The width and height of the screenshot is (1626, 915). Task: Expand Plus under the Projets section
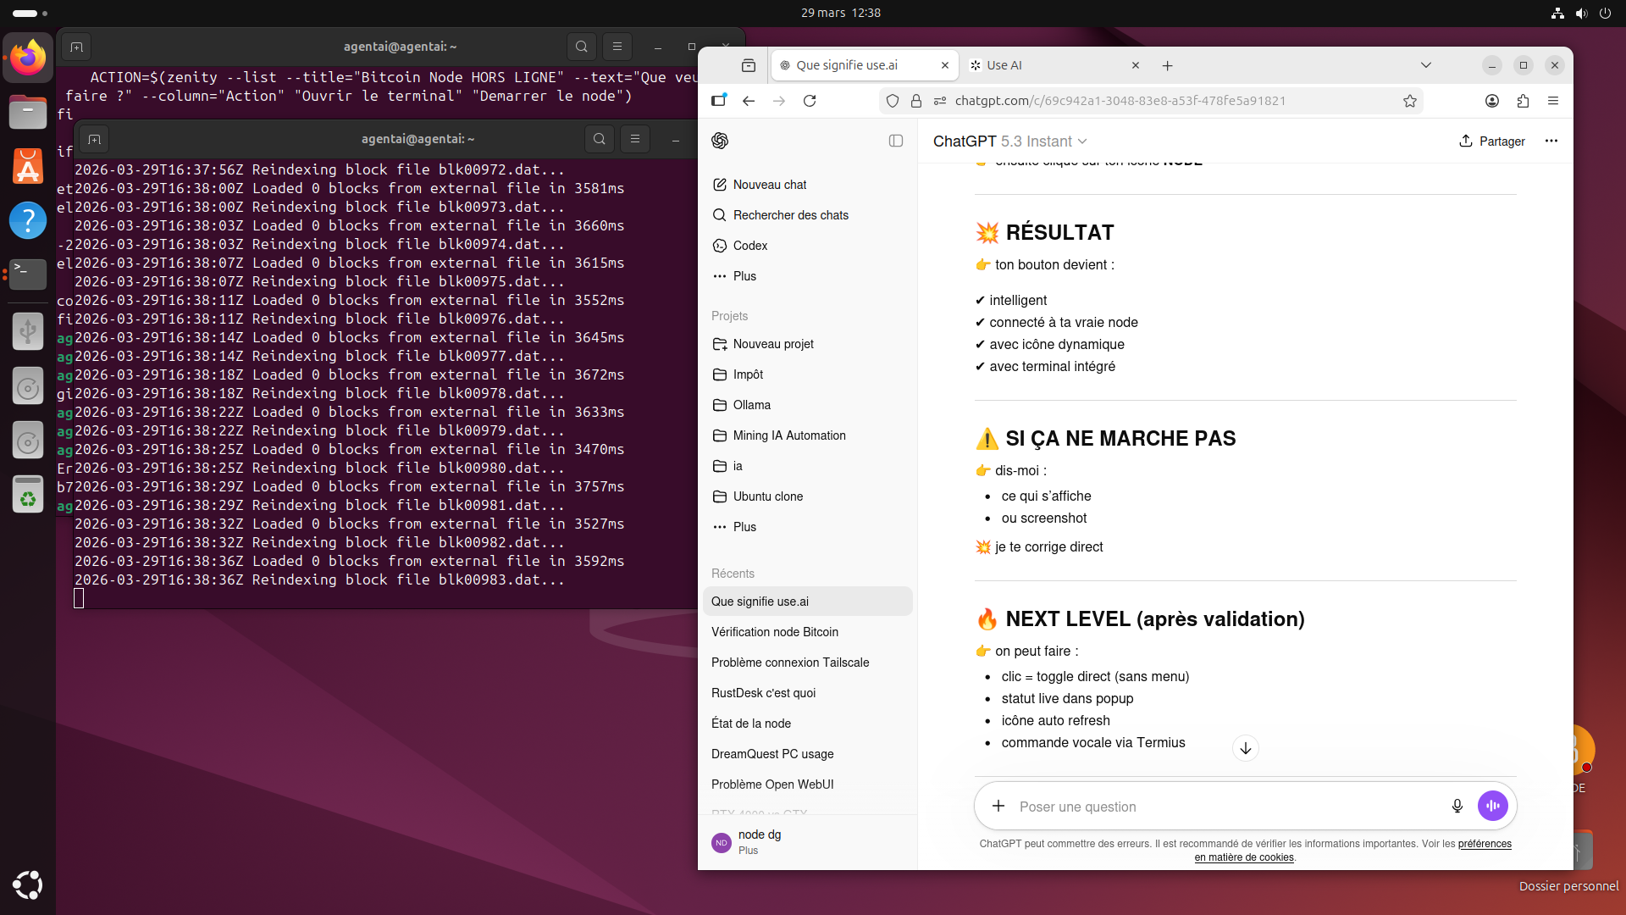pos(744,527)
